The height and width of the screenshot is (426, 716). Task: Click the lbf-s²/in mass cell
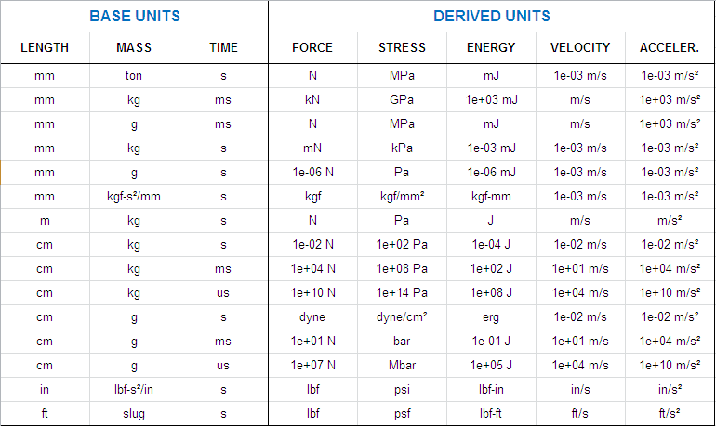tap(134, 389)
